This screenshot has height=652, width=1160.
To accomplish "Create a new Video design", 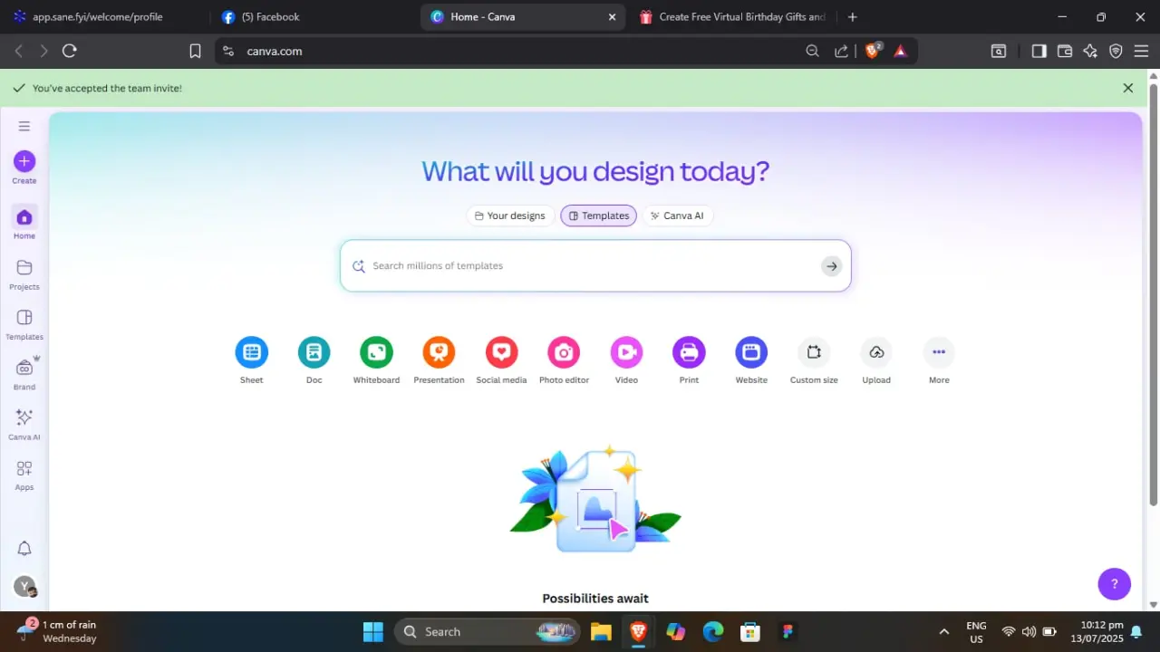I will click(x=626, y=360).
